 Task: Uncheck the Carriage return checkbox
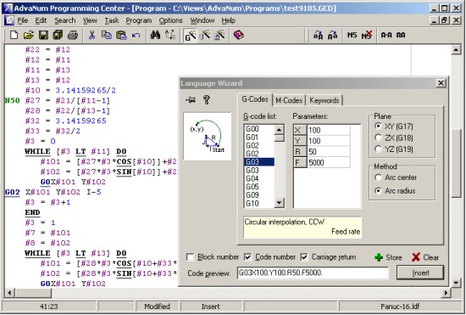point(304,257)
